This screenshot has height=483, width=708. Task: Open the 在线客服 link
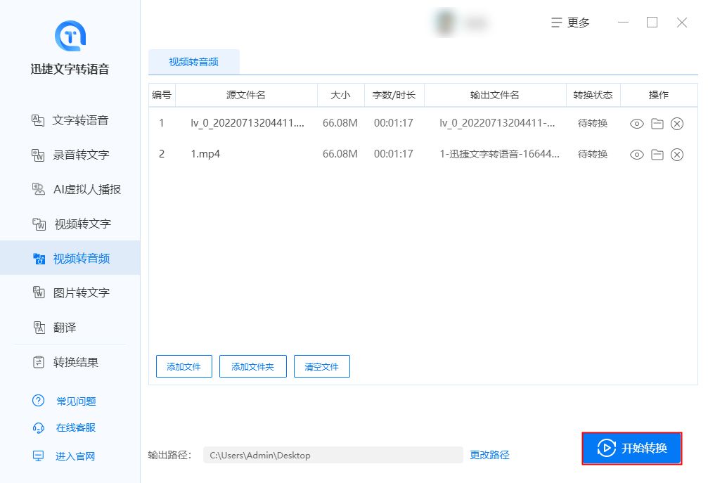pos(76,427)
